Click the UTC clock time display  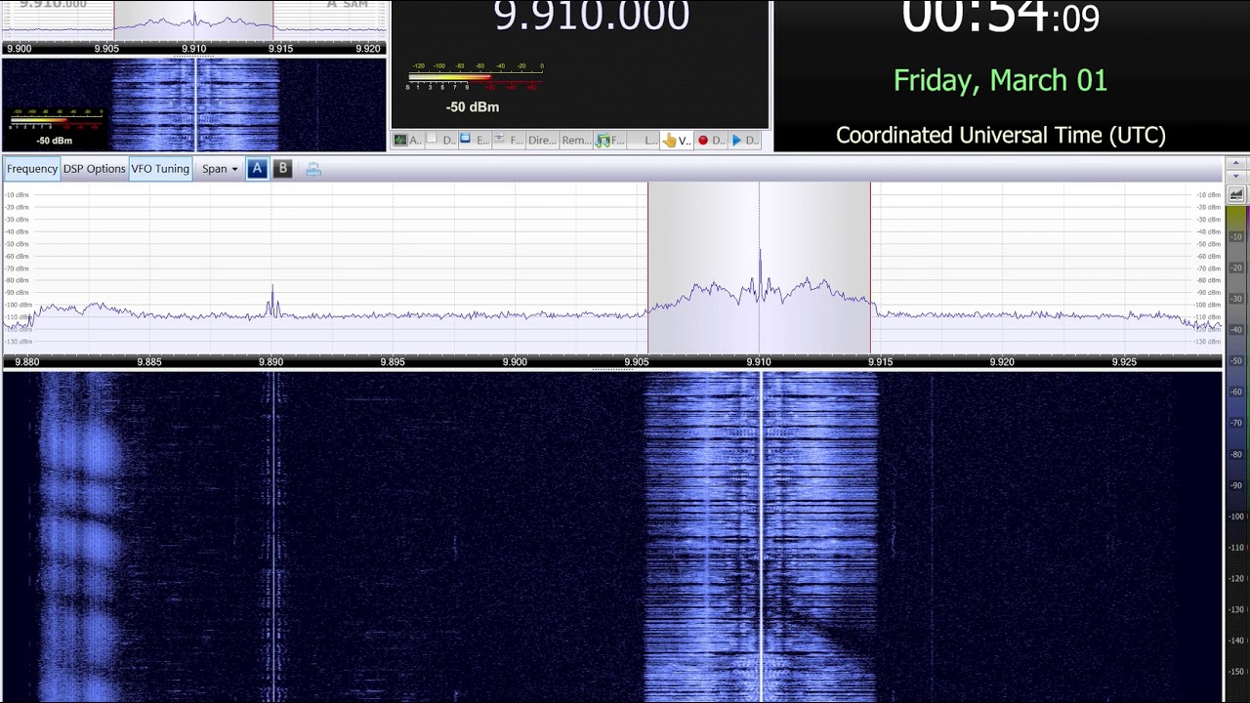click(x=1000, y=17)
